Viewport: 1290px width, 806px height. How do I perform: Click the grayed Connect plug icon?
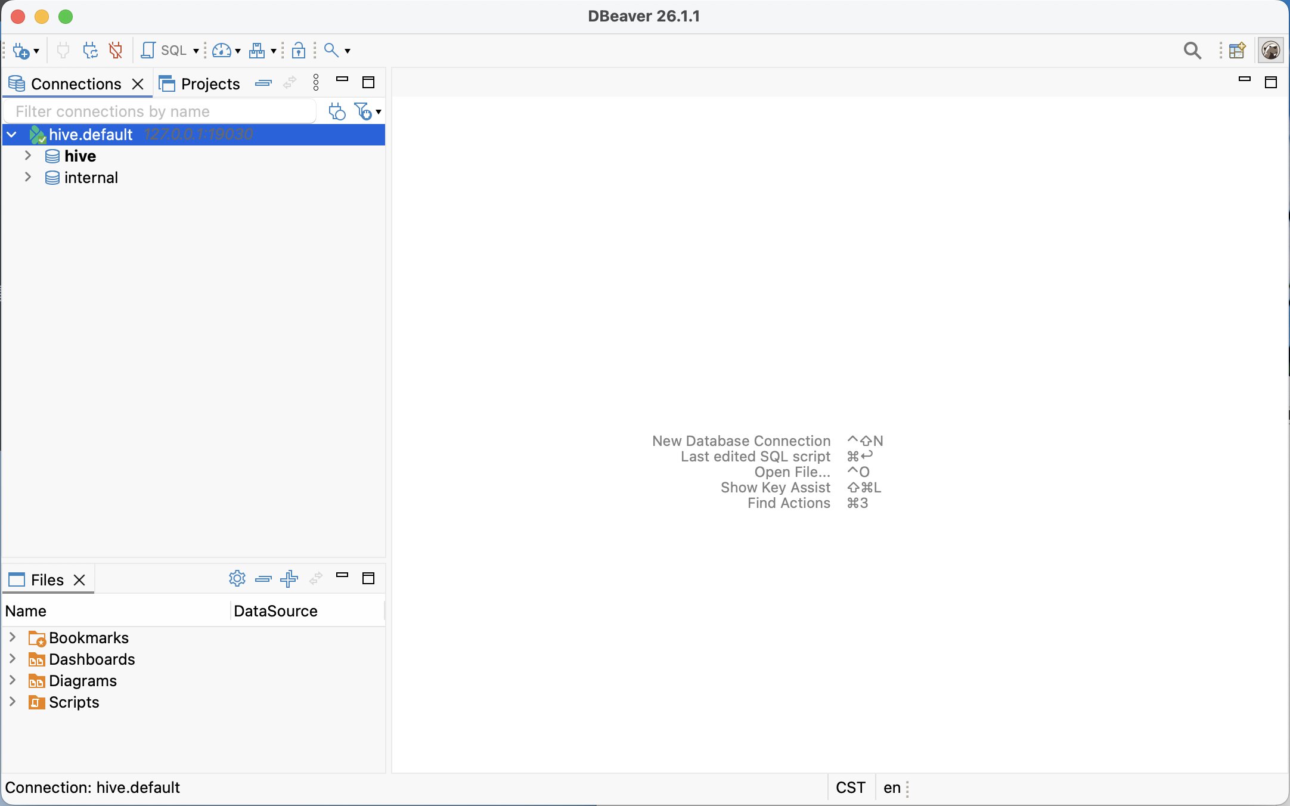(63, 51)
